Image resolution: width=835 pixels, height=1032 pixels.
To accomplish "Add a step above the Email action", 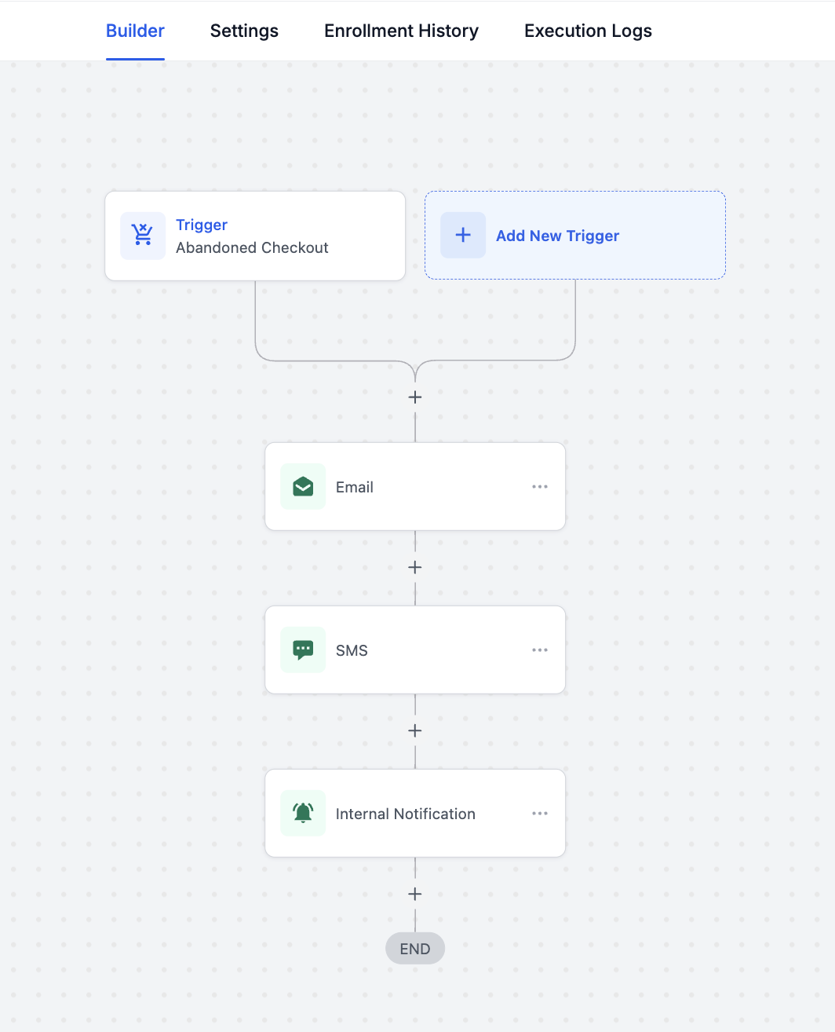I will [415, 397].
